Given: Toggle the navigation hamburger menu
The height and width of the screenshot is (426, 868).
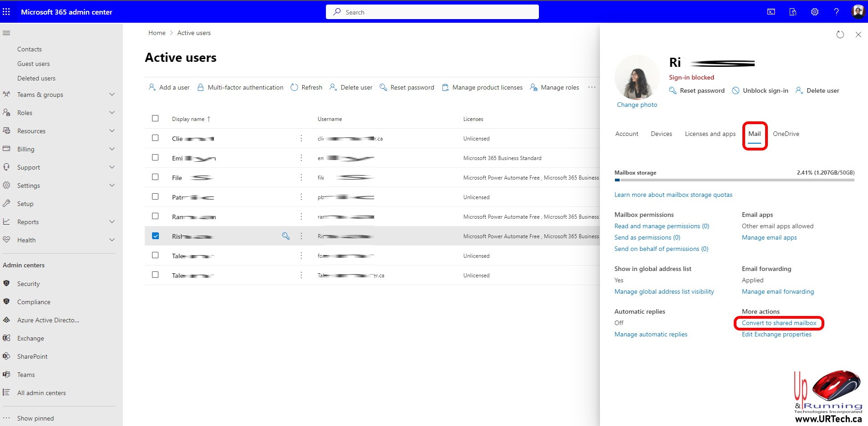Looking at the screenshot, I should click(x=6, y=33).
